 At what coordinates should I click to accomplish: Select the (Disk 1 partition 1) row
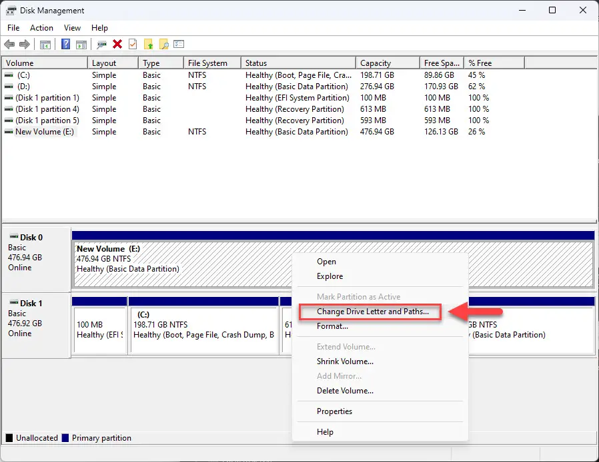(x=263, y=98)
